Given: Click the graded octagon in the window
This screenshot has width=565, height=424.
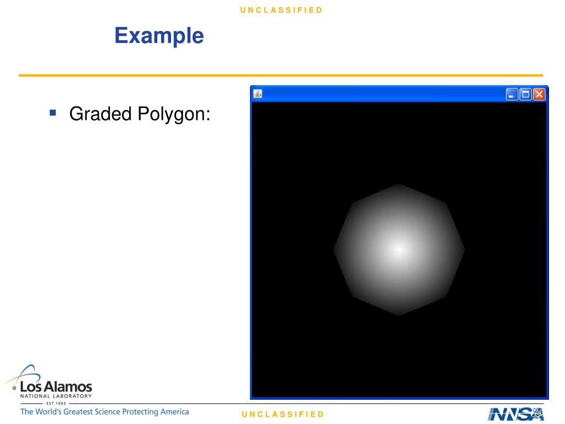Looking at the screenshot, I should pos(399,250).
